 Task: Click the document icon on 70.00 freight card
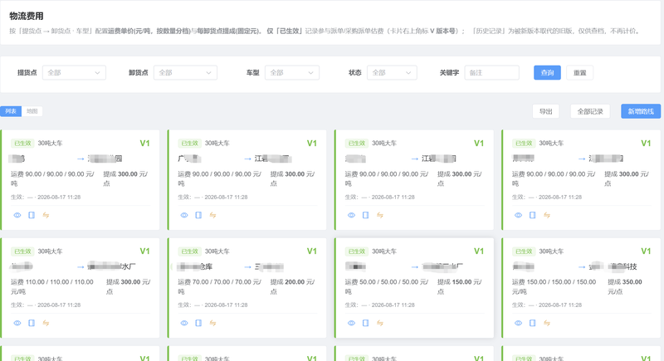198,323
